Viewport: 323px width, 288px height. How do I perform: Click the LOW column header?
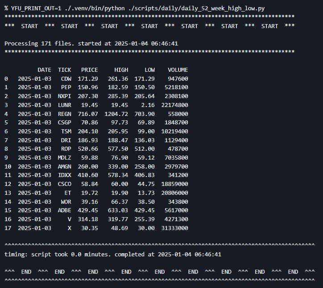[149, 70]
